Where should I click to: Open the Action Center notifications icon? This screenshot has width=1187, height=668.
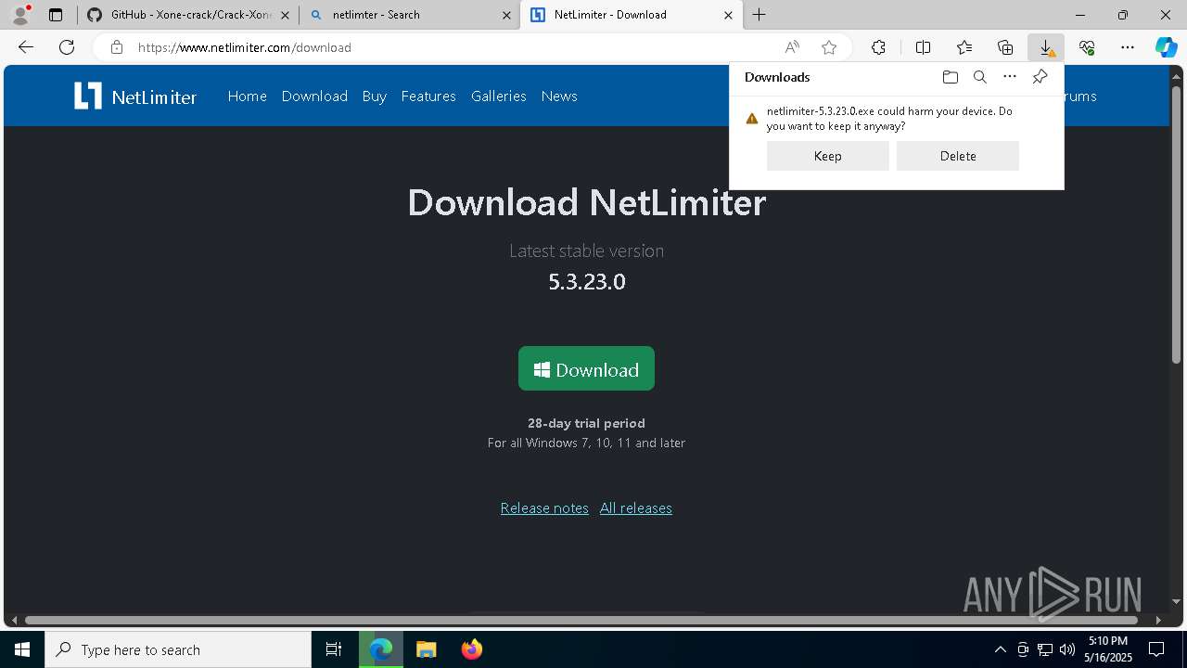[x=1156, y=649]
